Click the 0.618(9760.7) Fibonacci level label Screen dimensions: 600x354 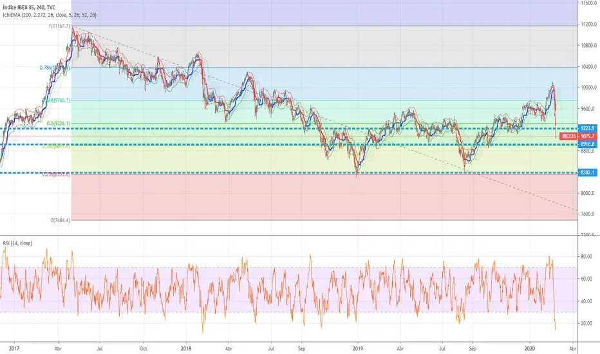[x=56, y=100]
